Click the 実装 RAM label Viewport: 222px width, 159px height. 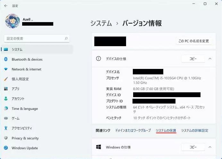point(114,89)
